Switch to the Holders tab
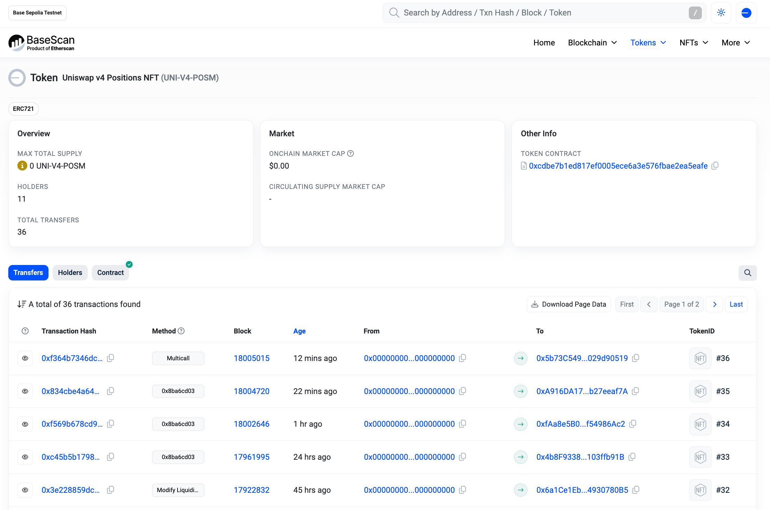 pos(69,272)
